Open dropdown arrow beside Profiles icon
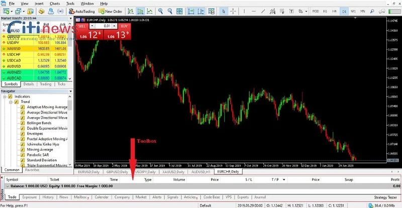 pyautogui.click(x=24, y=11)
